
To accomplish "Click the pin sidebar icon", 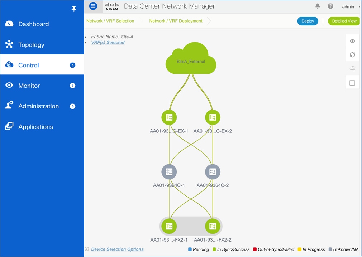I will 74,9.
